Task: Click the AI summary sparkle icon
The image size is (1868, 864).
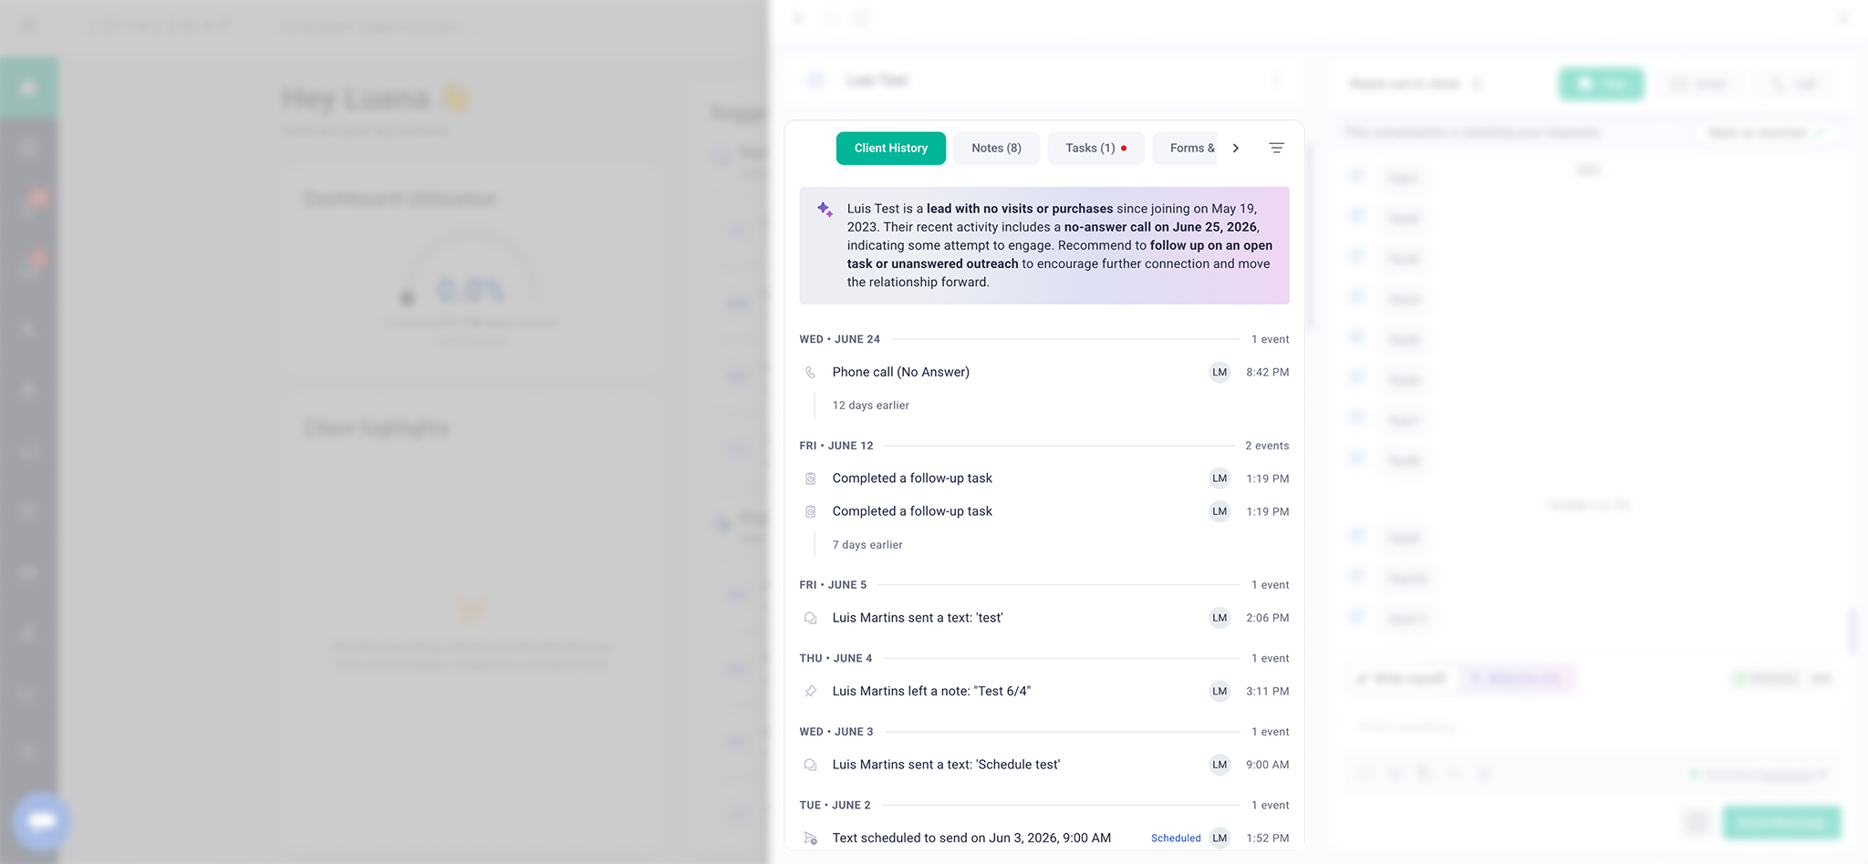Action: pos(825,210)
